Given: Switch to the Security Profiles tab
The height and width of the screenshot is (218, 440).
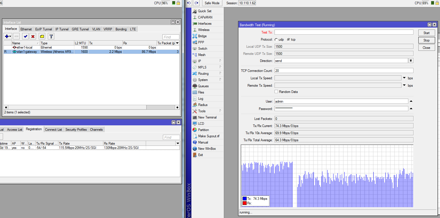Looking at the screenshot, I should (76, 130).
